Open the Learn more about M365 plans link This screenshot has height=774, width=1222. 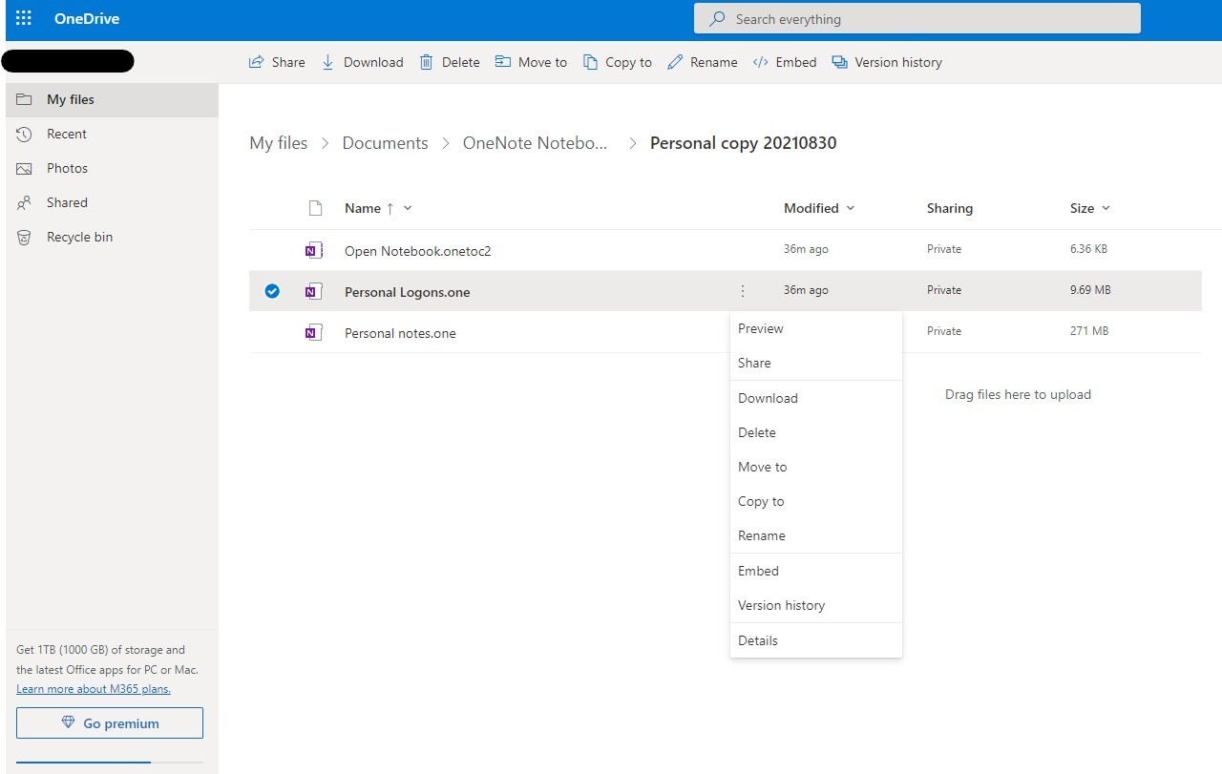(x=94, y=689)
